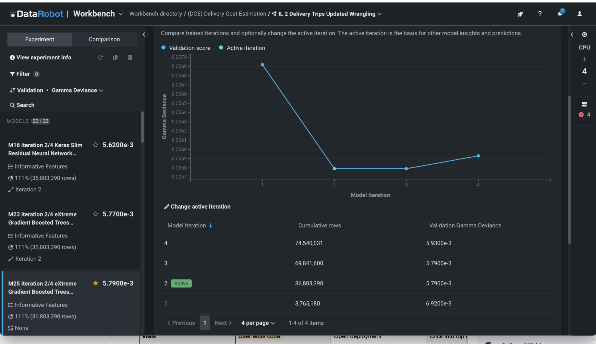
Task: Open the 4 per page dropdown
Action: 258,323
